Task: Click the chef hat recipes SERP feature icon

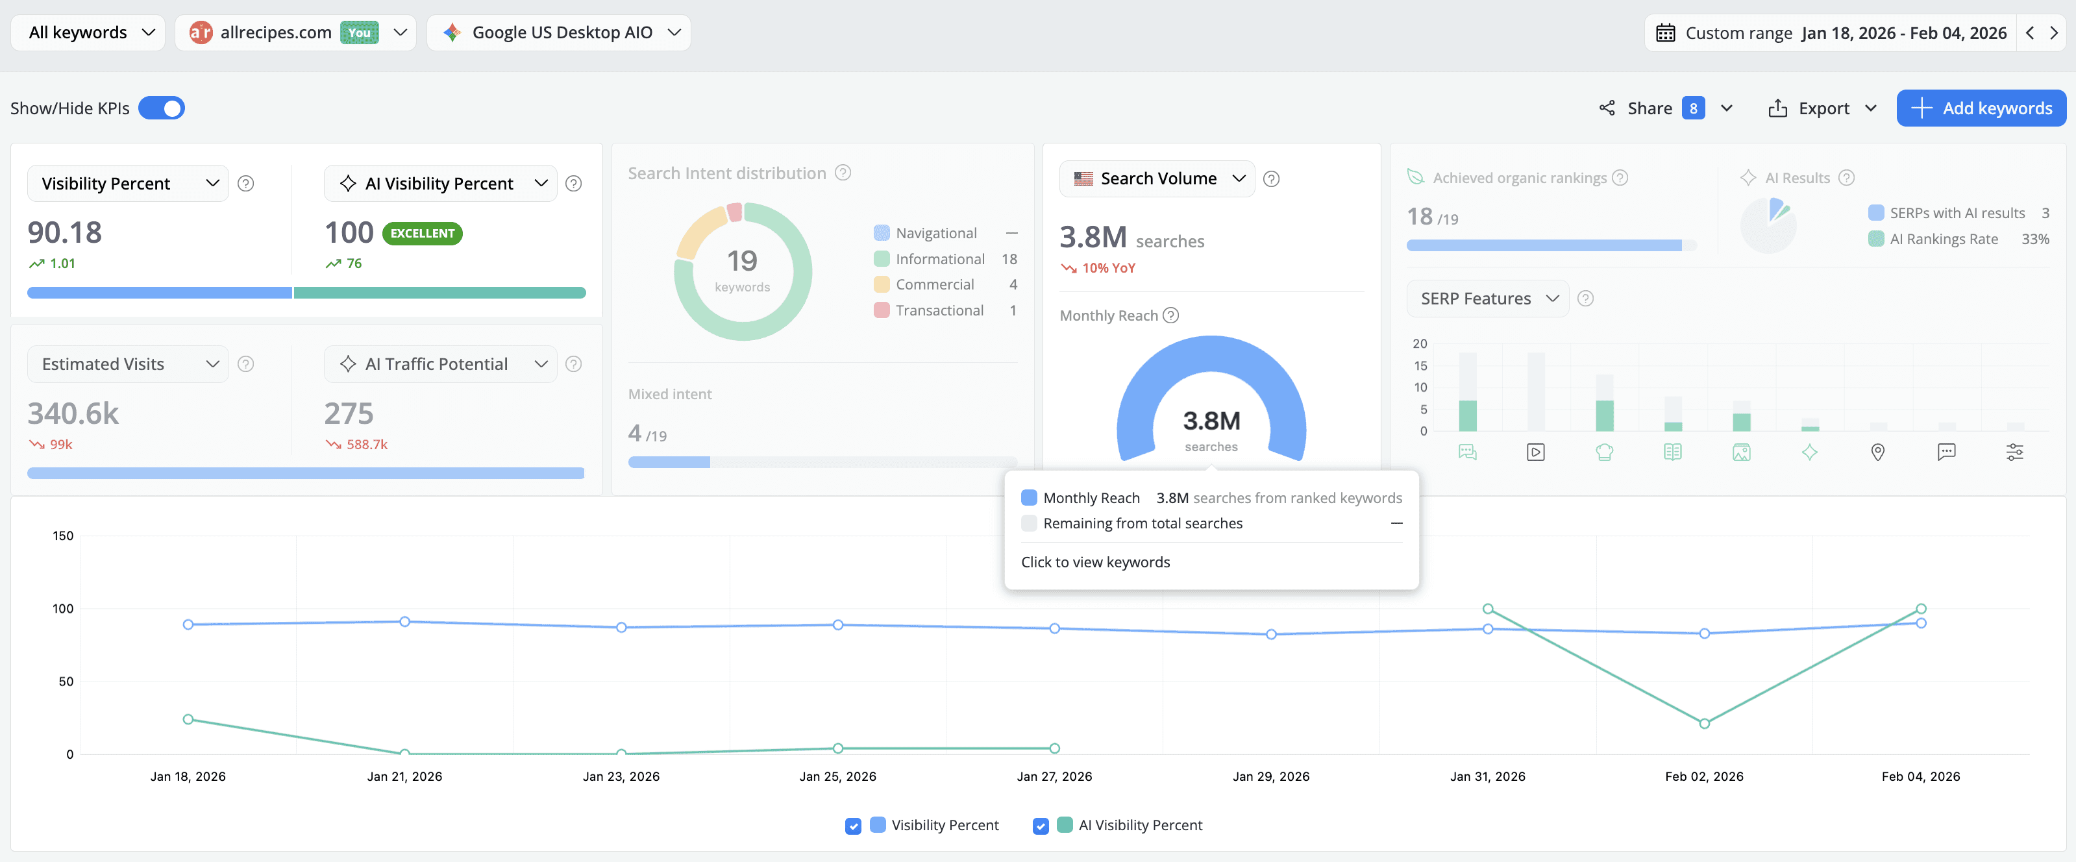Action: point(1605,452)
